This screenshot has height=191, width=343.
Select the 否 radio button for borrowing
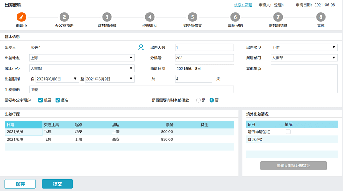212,100
